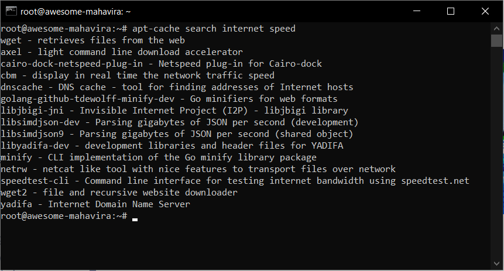
Task: Close the root@awesome-mahavira terminal window
Action: tap(485, 11)
